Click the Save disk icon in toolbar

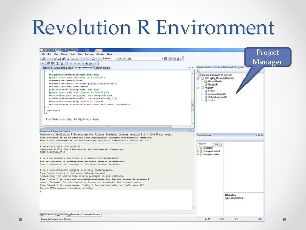(59, 59)
